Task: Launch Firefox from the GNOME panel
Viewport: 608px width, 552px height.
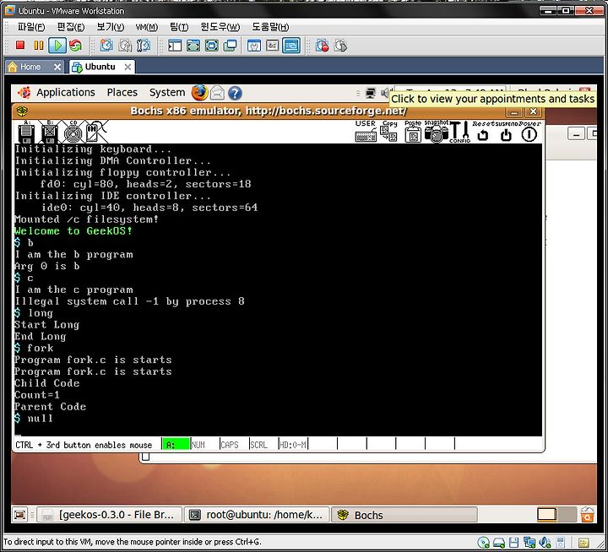Action: 199,93
